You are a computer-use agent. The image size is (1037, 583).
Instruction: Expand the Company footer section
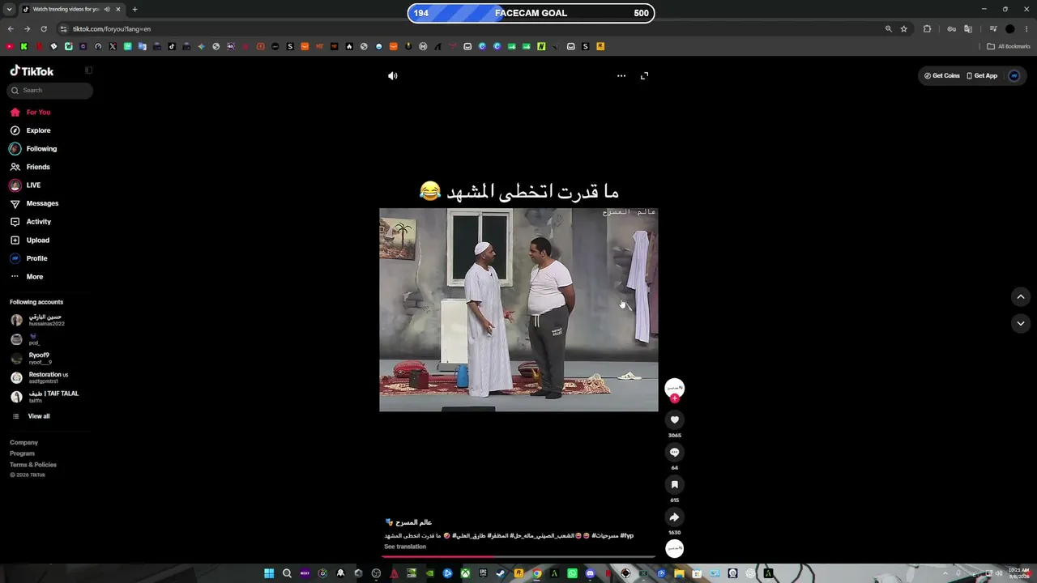(x=23, y=443)
